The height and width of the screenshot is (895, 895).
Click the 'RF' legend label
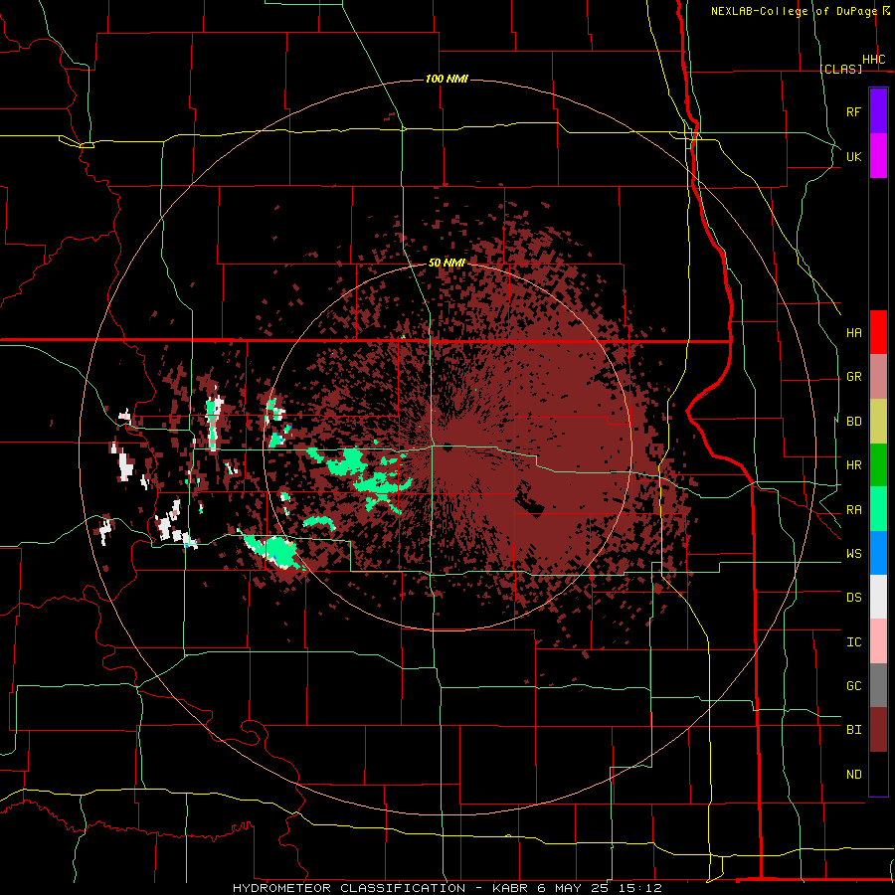(853, 111)
